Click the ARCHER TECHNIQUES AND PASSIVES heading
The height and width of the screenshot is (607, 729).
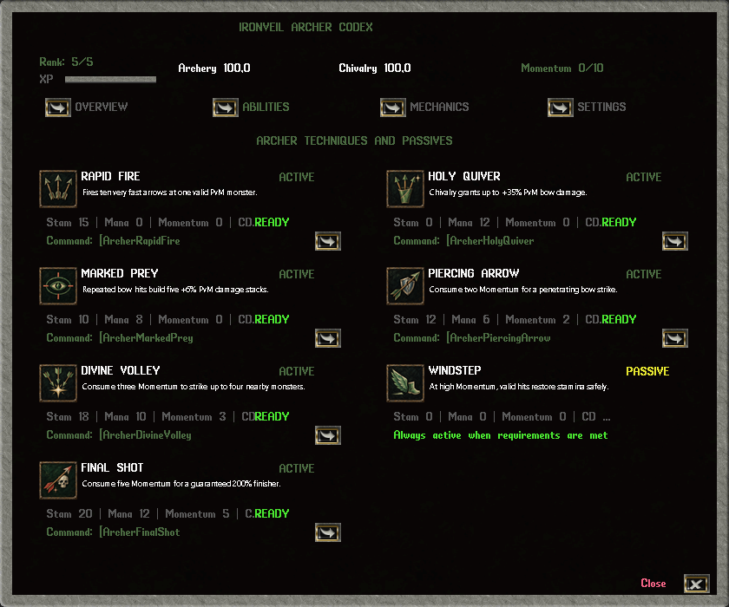coord(354,140)
